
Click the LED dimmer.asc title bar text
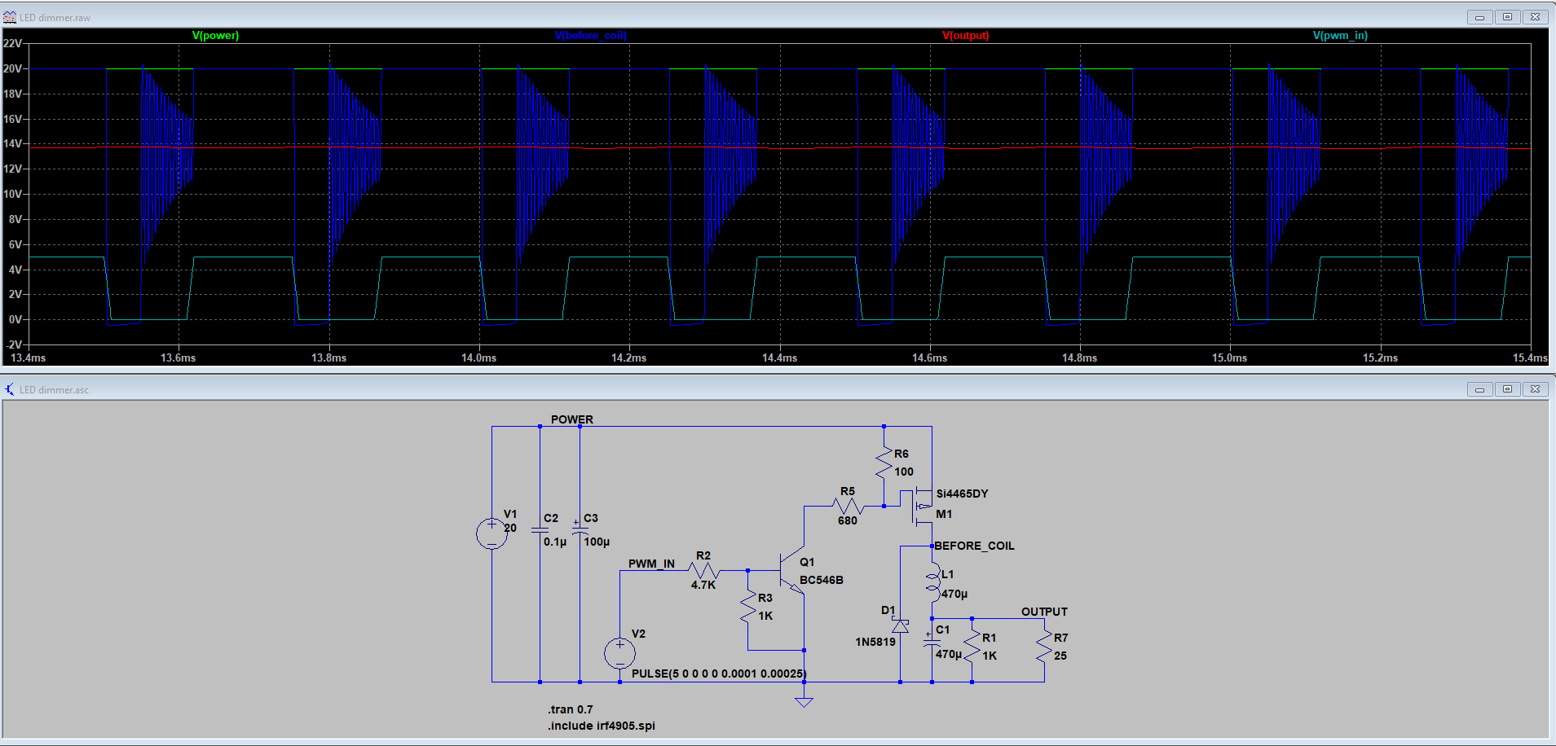[54, 390]
